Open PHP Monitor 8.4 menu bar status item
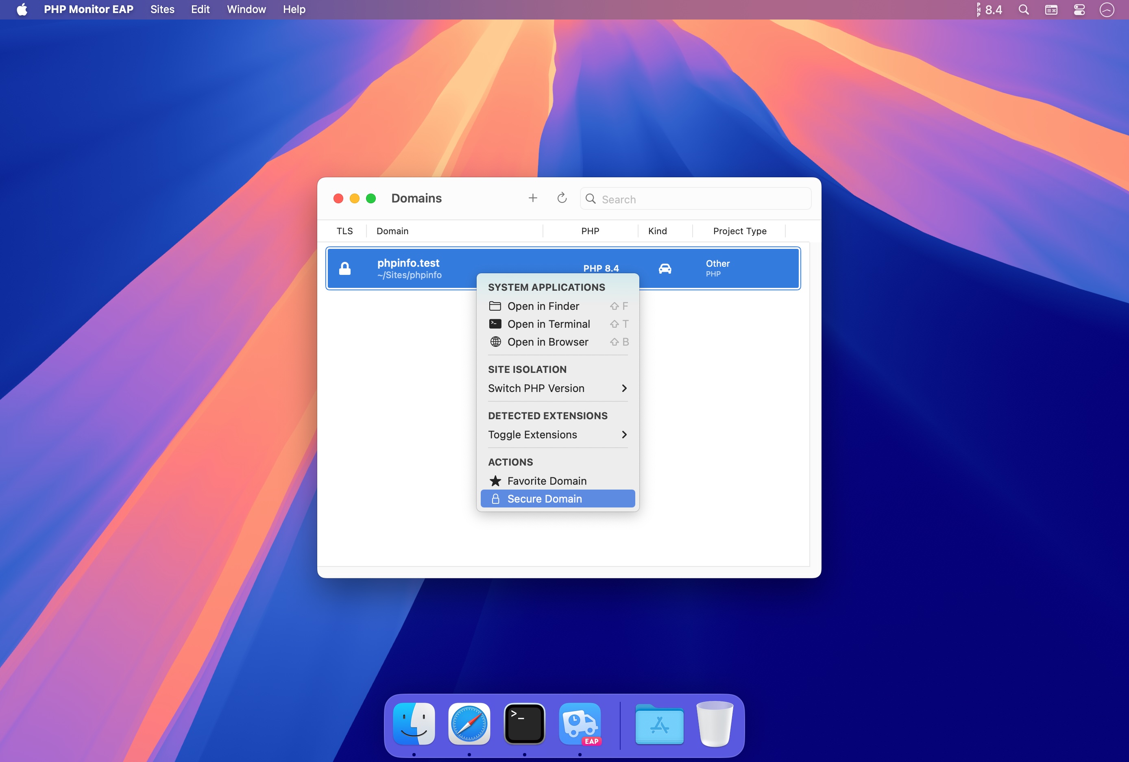1129x762 pixels. (x=989, y=10)
